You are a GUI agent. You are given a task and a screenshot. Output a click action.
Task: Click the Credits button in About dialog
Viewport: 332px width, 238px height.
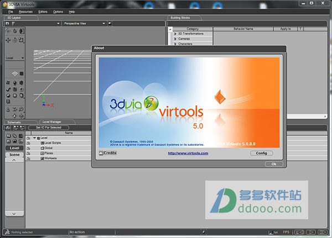click(x=107, y=153)
